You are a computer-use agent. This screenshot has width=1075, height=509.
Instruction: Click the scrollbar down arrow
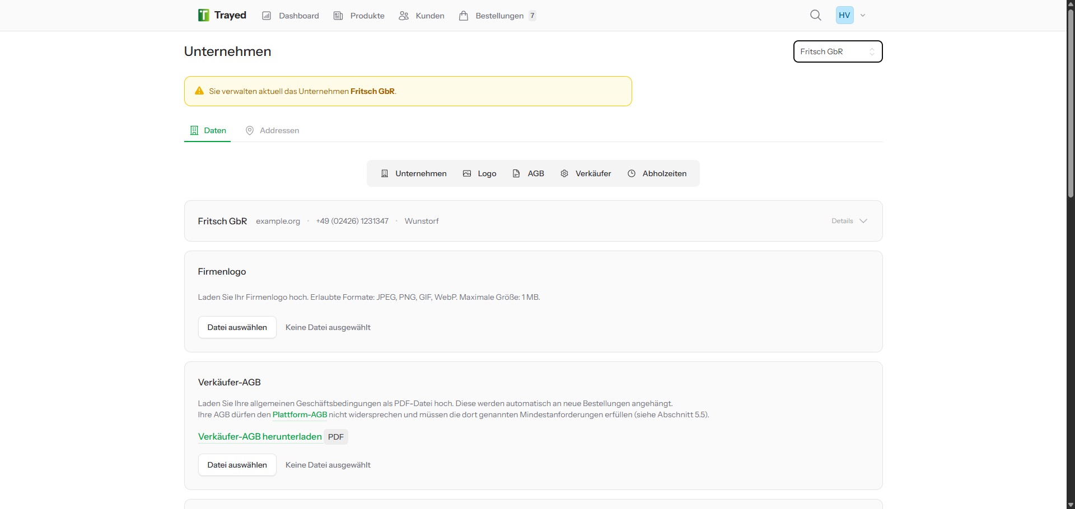coord(1069,505)
